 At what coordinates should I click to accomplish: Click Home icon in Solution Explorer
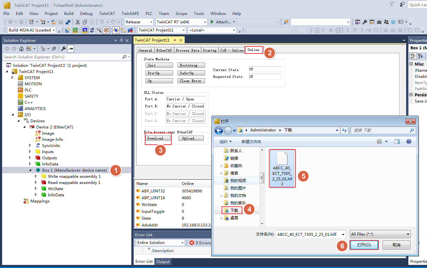tap(21, 49)
